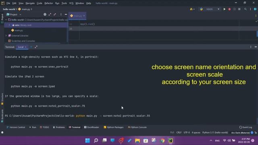Close the Local terminal tab

point(26,47)
